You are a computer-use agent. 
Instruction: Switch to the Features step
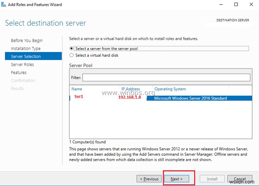19,72
